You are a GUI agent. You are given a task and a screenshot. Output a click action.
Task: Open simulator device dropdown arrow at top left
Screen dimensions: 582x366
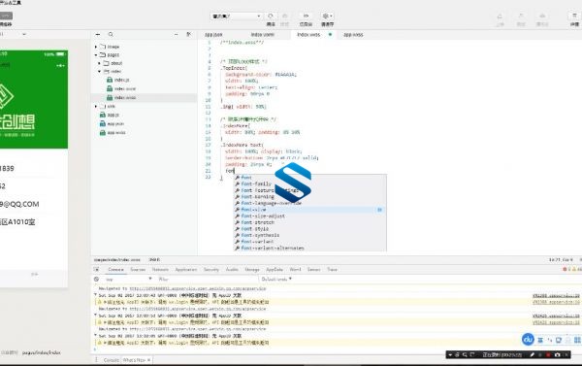[x=24, y=34]
